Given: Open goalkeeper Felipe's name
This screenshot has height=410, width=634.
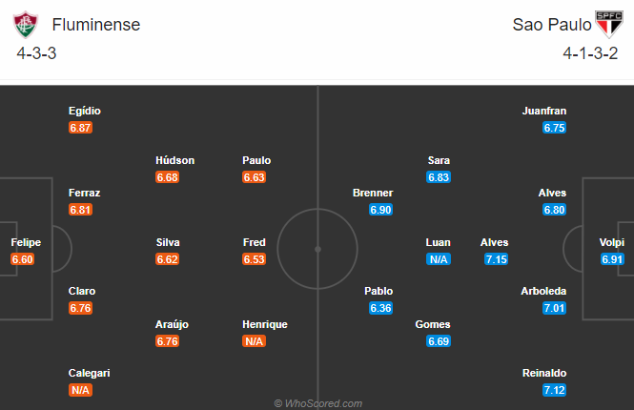Looking at the screenshot, I should [26, 242].
